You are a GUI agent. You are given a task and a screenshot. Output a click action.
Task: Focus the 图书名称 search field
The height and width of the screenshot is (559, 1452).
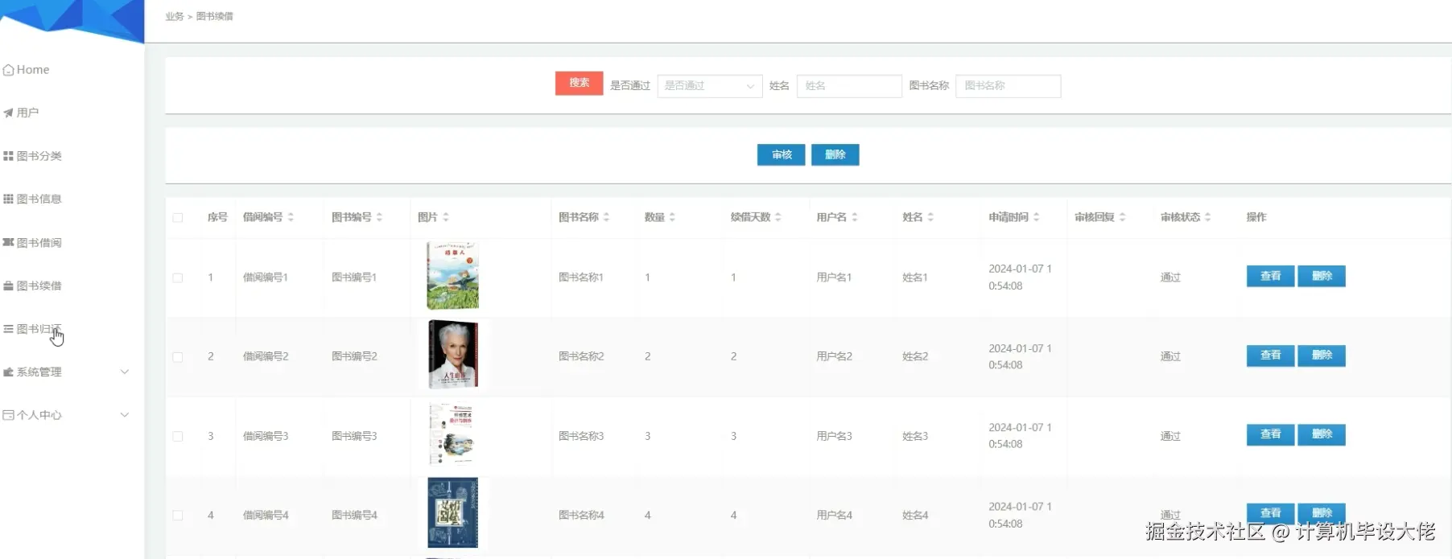point(1008,86)
